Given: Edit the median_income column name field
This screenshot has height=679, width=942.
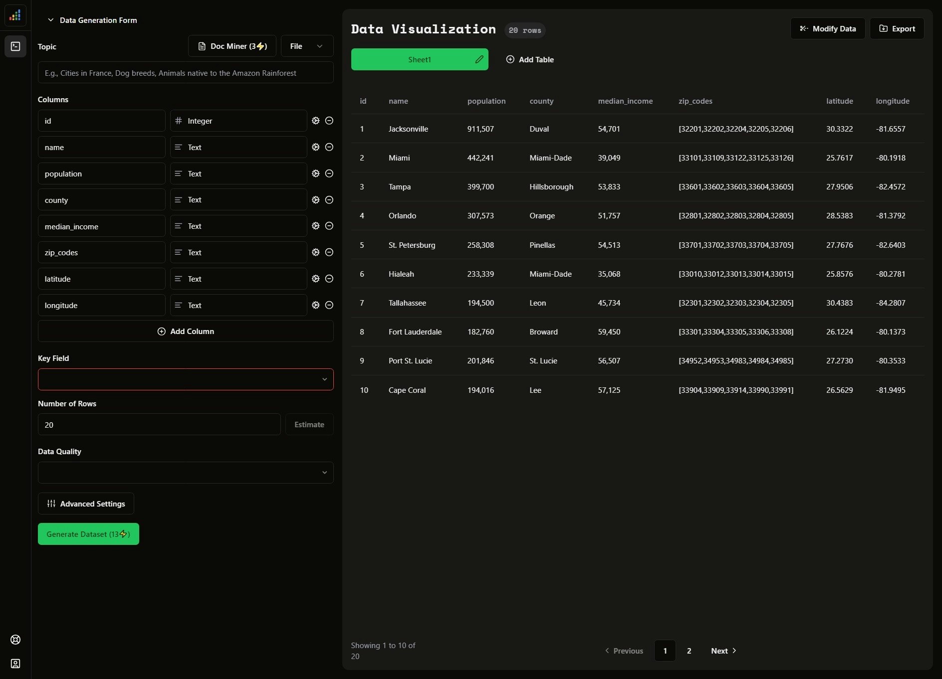Looking at the screenshot, I should tap(101, 226).
